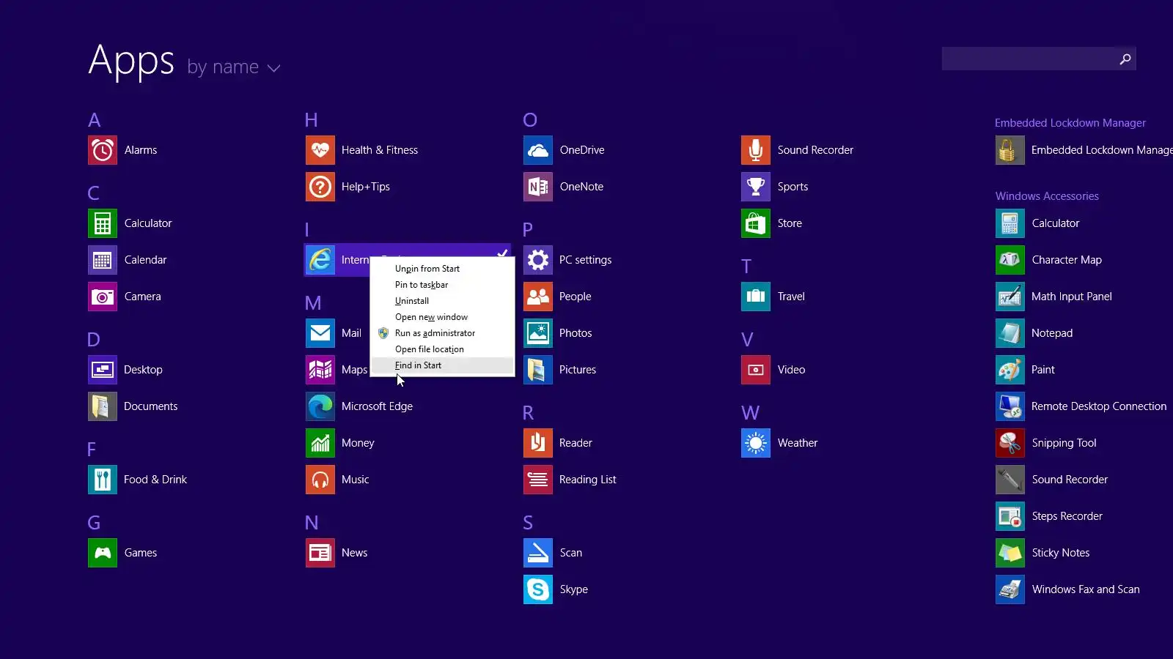Click the Windows Fax and Scan label
This screenshot has width=1173, height=659.
pos(1086,589)
